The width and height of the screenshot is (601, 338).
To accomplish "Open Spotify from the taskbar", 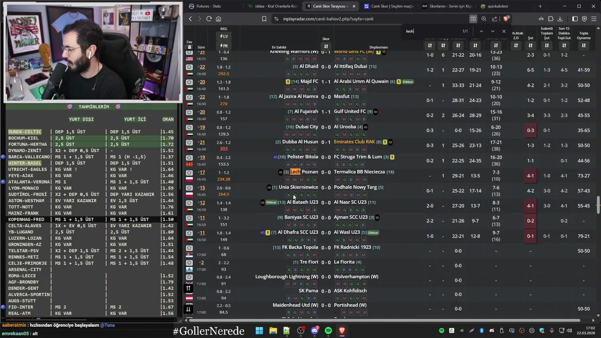I will pos(328,331).
